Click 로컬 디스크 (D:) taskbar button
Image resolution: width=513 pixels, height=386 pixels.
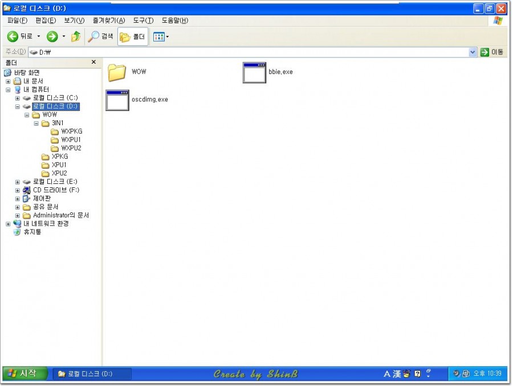coord(92,374)
